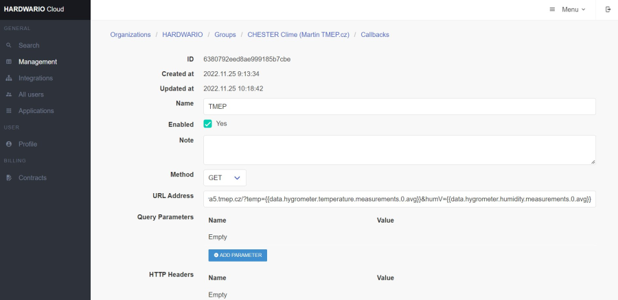Image resolution: width=618 pixels, height=300 pixels.
Task: Navigate to Groups breadcrumb
Action: [225, 34]
